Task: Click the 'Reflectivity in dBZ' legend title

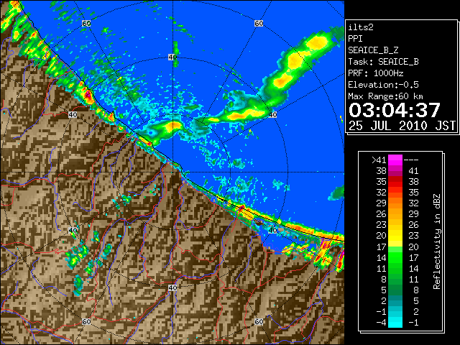Action: (436, 241)
